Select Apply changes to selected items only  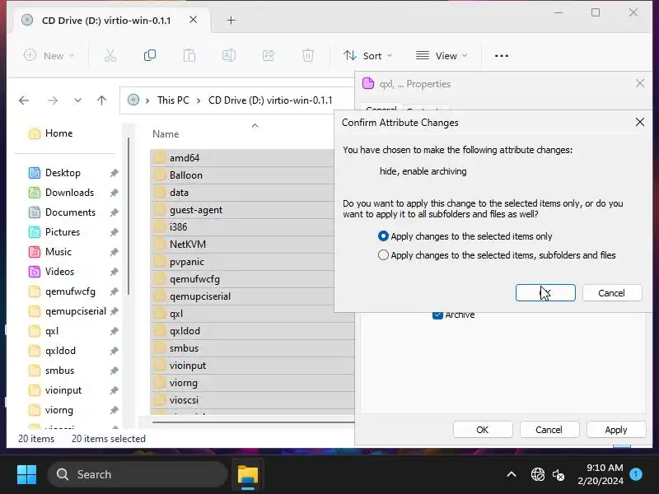pos(383,236)
